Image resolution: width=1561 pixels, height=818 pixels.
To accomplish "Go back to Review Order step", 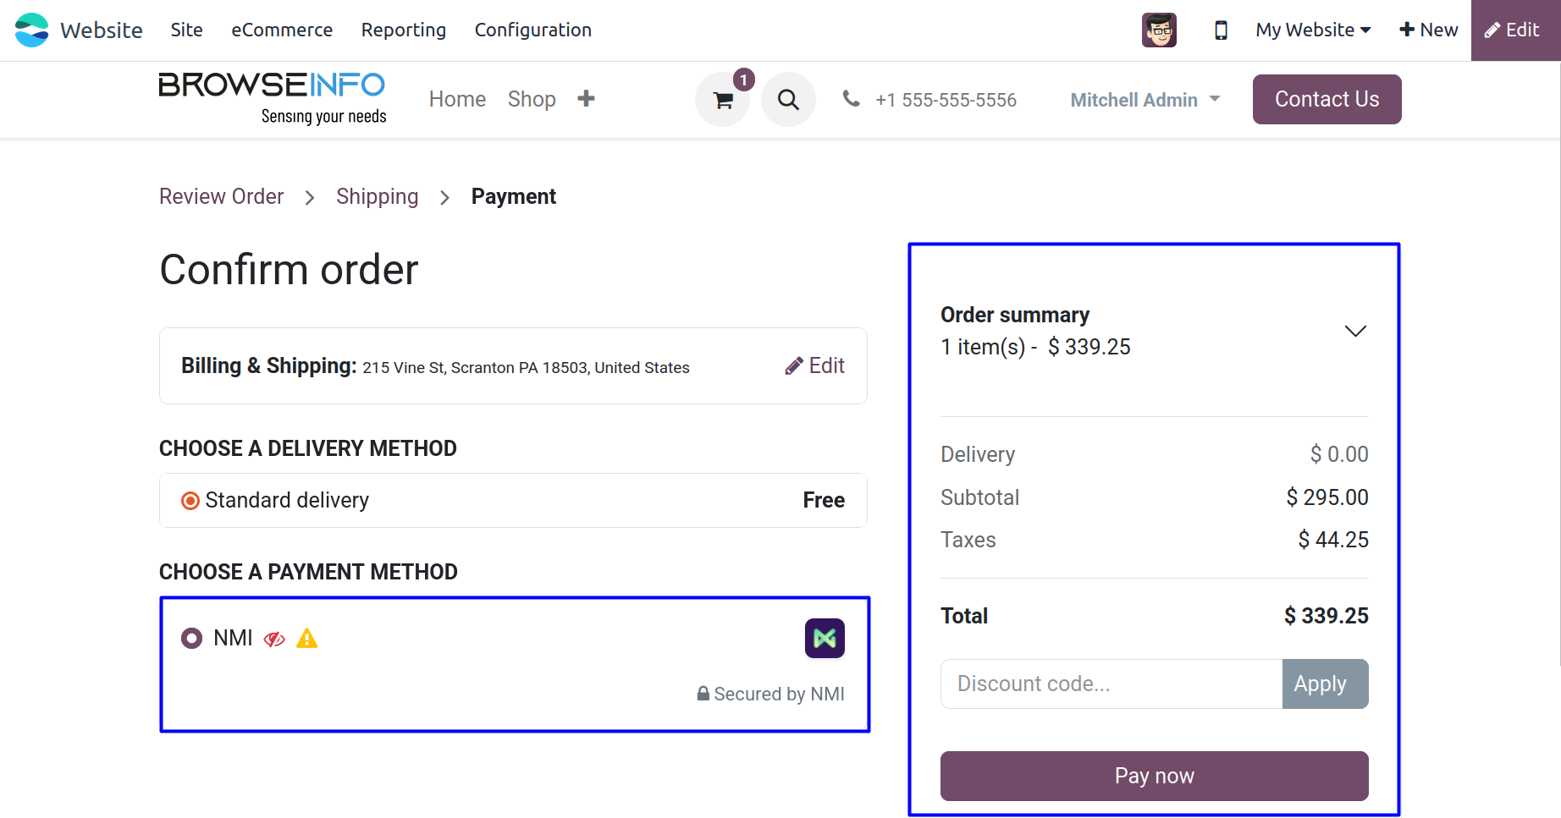I will tap(222, 196).
